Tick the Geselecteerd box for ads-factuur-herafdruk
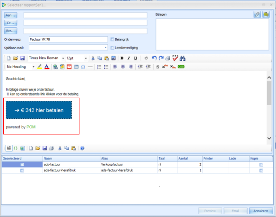This screenshot has width=276, height=217. point(22,170)
